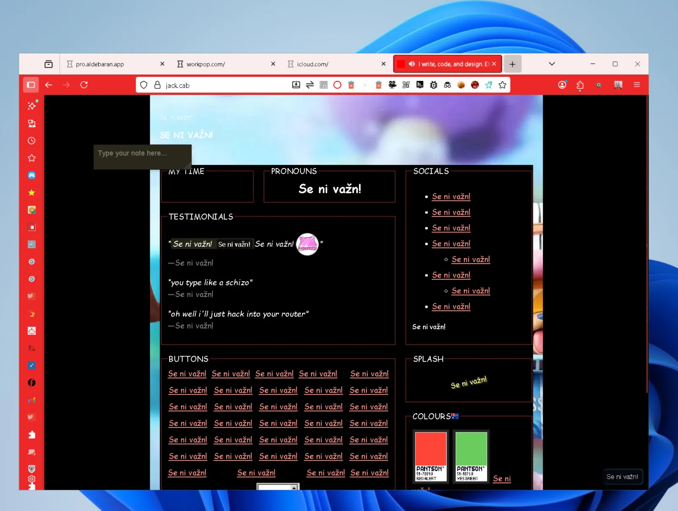The width and height of the screenshot is (678, 511).
Task: Click the tracking protection shield icon
Action: [x=144, y=85]
